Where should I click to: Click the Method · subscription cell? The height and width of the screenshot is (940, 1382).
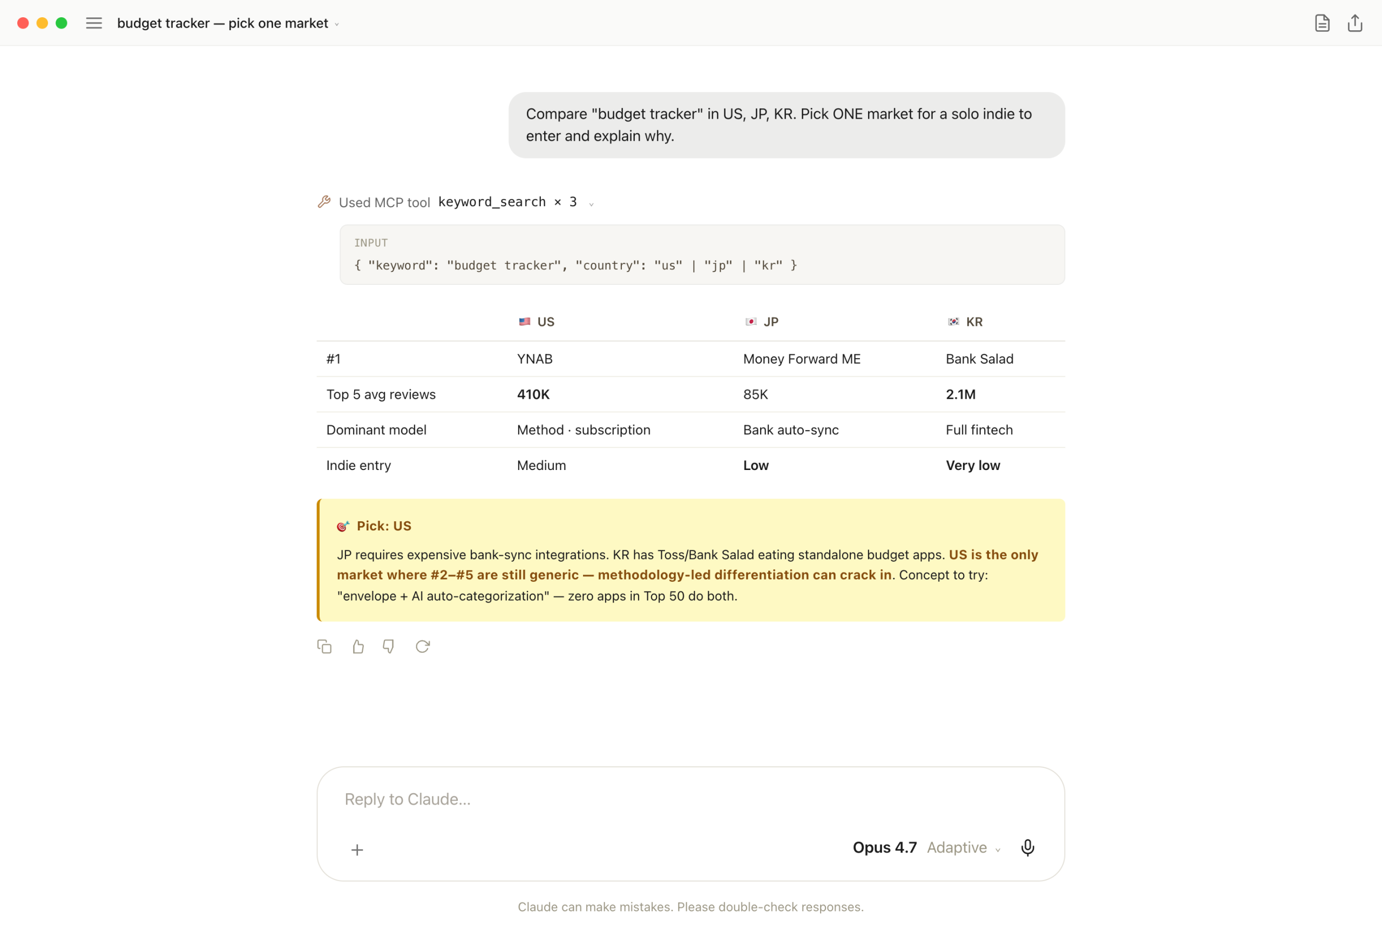pyautogui.click(x=584, y=430)
